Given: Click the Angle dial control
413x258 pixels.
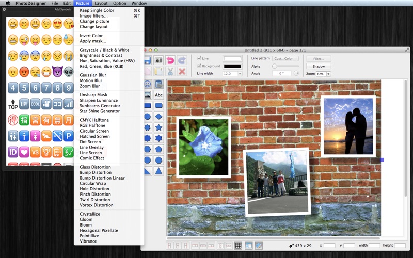Looking at the screenshot, I should [x=296, y=73].
